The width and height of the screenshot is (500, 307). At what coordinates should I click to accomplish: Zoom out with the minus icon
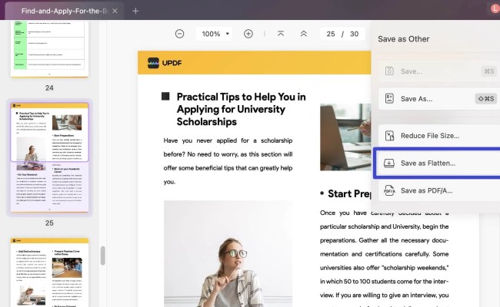coord(179,34)
